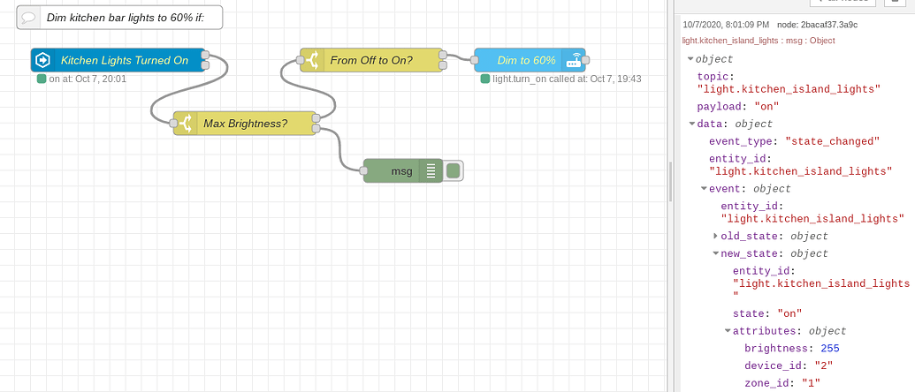Collapse the root object in debug panel

click(x=690, y=59)
